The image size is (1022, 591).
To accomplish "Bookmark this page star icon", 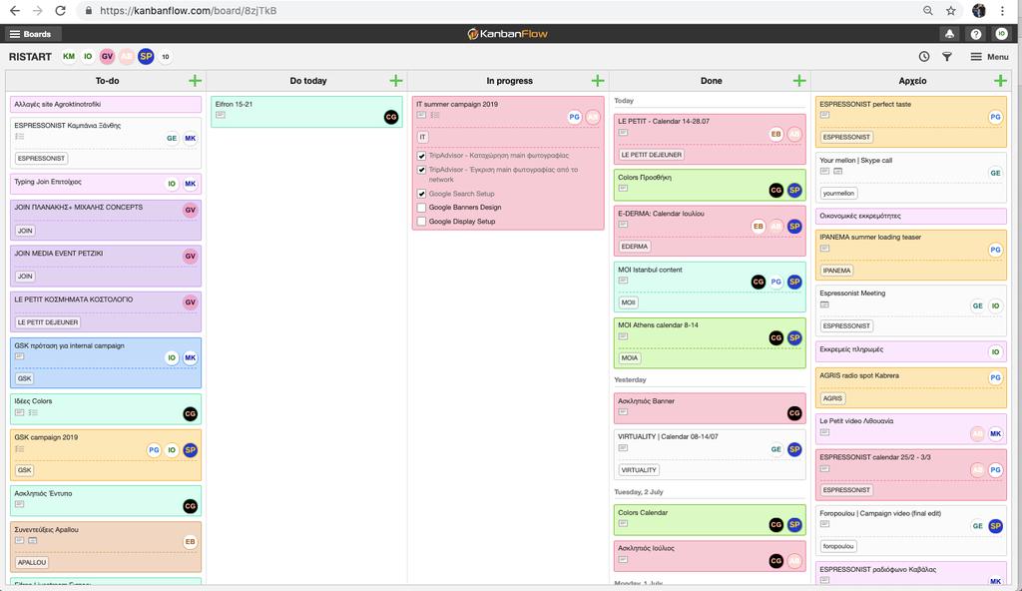I will click(951, 10).
